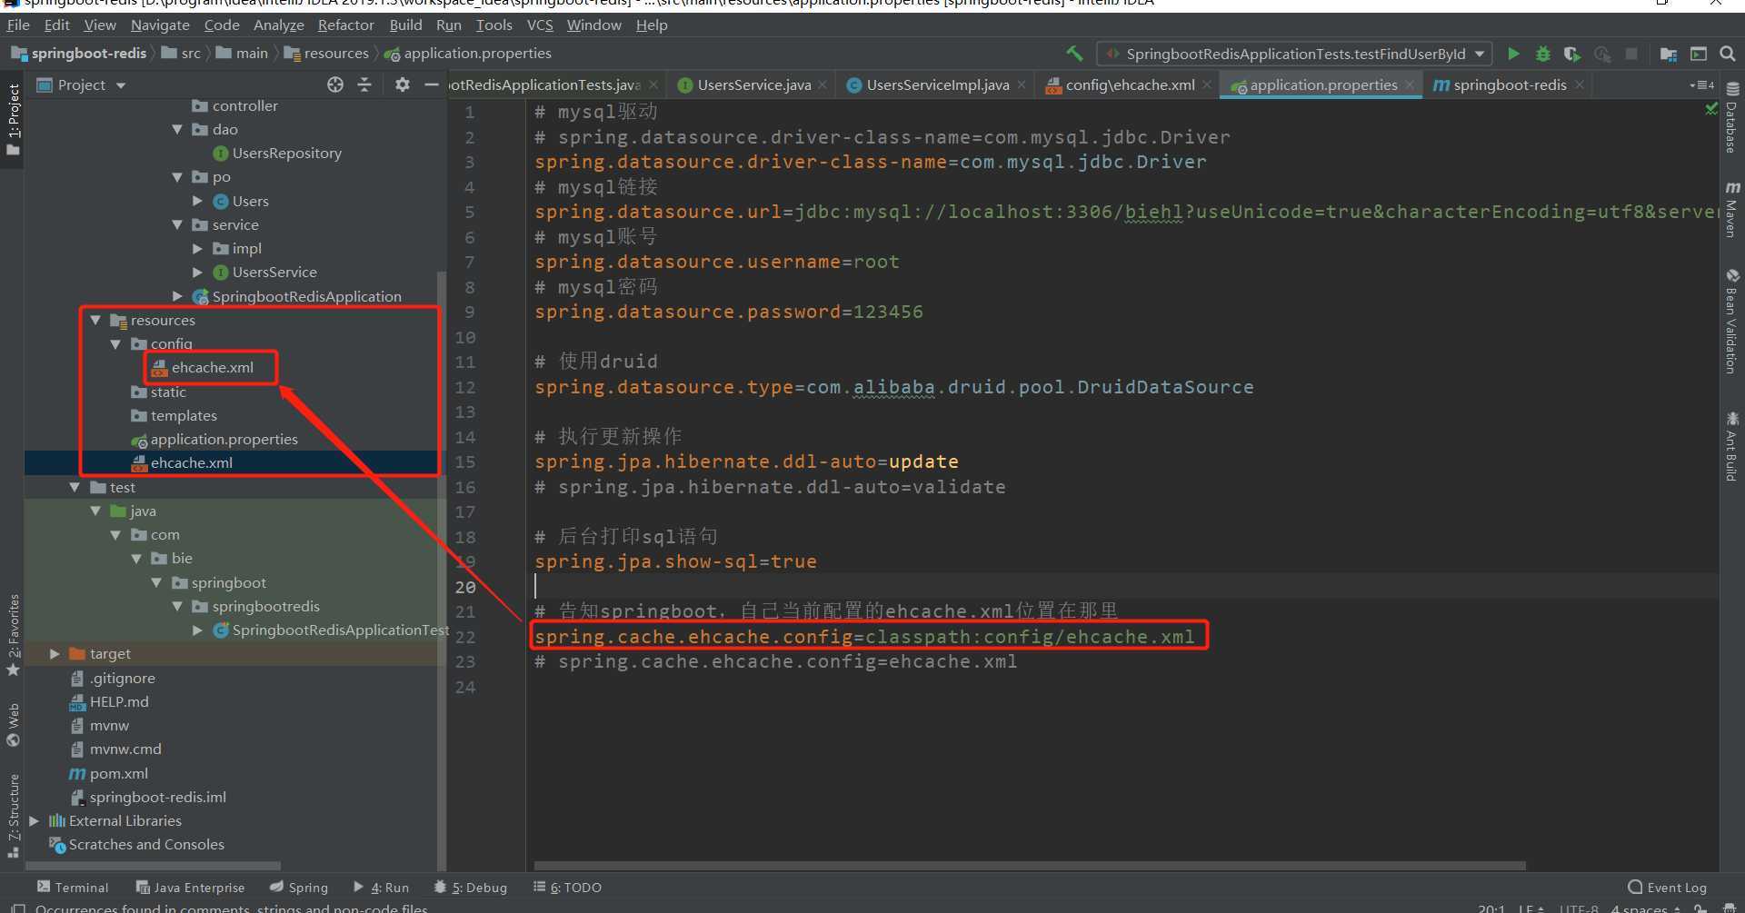Image resolution: width=1745 pixels, height=913 pixels.
Task: Open the Web tool window
Action: [13, 724]
